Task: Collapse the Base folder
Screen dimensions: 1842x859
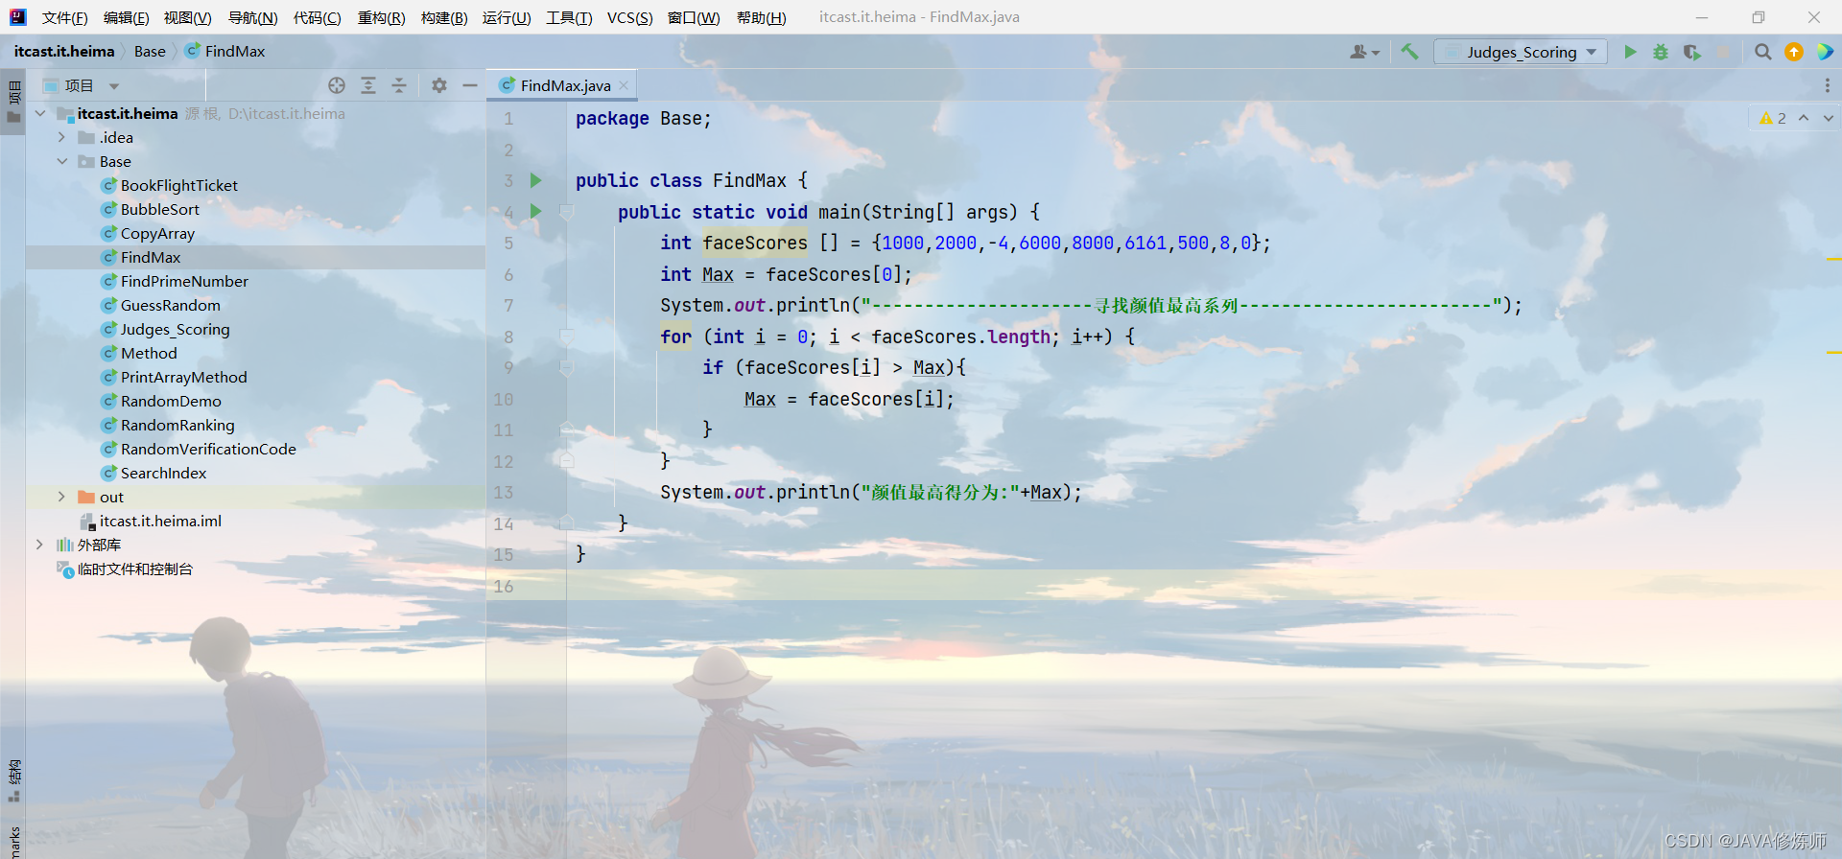Action: (61, 161)
